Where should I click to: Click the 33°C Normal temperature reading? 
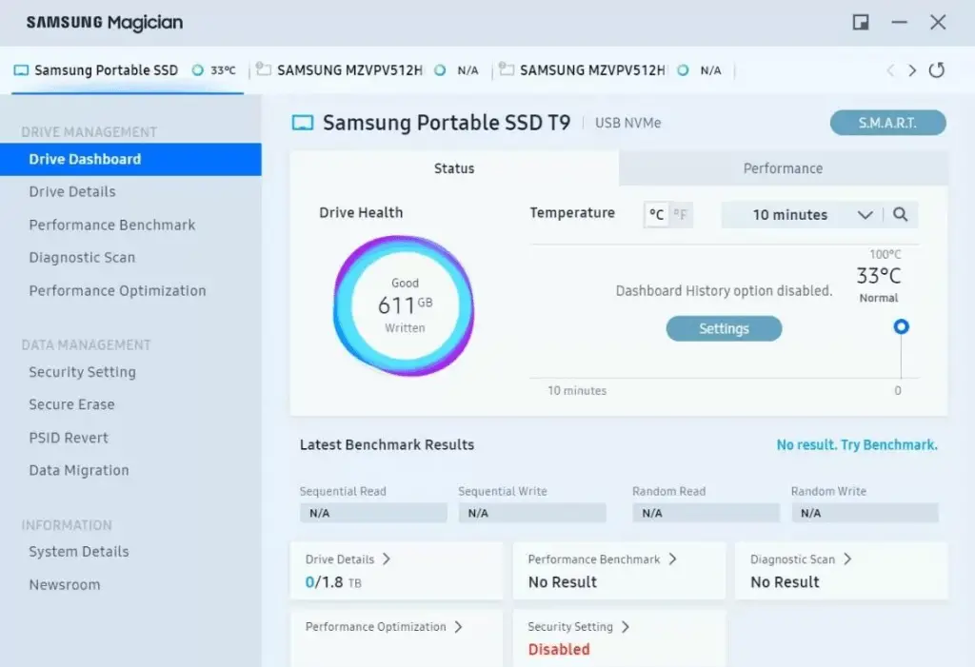click(x=879, y=284)
